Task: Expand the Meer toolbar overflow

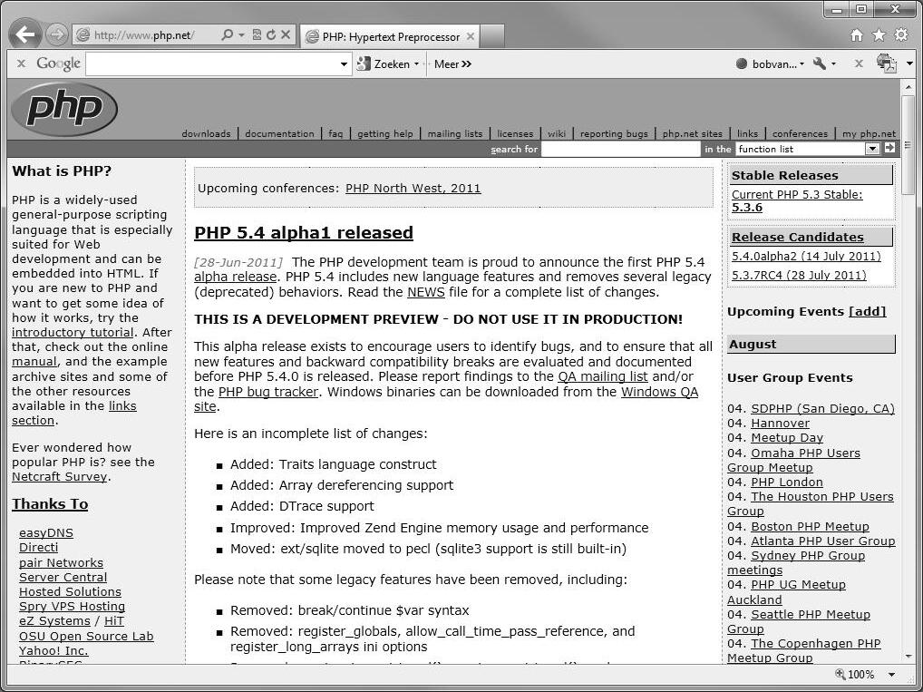Action: click(452, 63)
